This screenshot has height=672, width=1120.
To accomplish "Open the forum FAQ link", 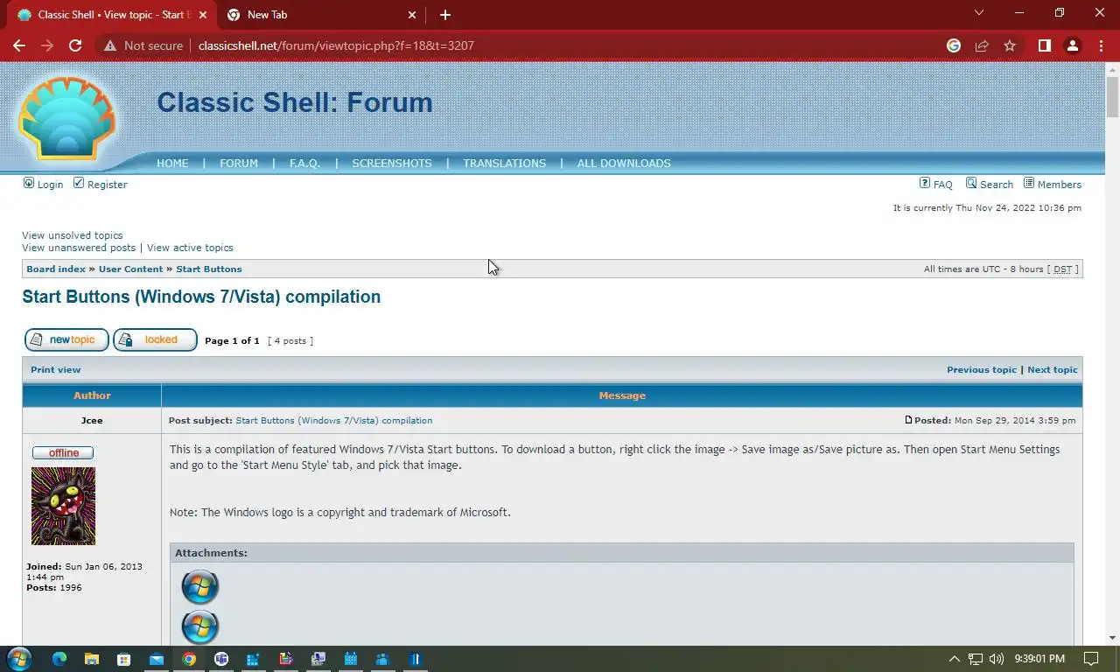I will (x=942, y=185).
